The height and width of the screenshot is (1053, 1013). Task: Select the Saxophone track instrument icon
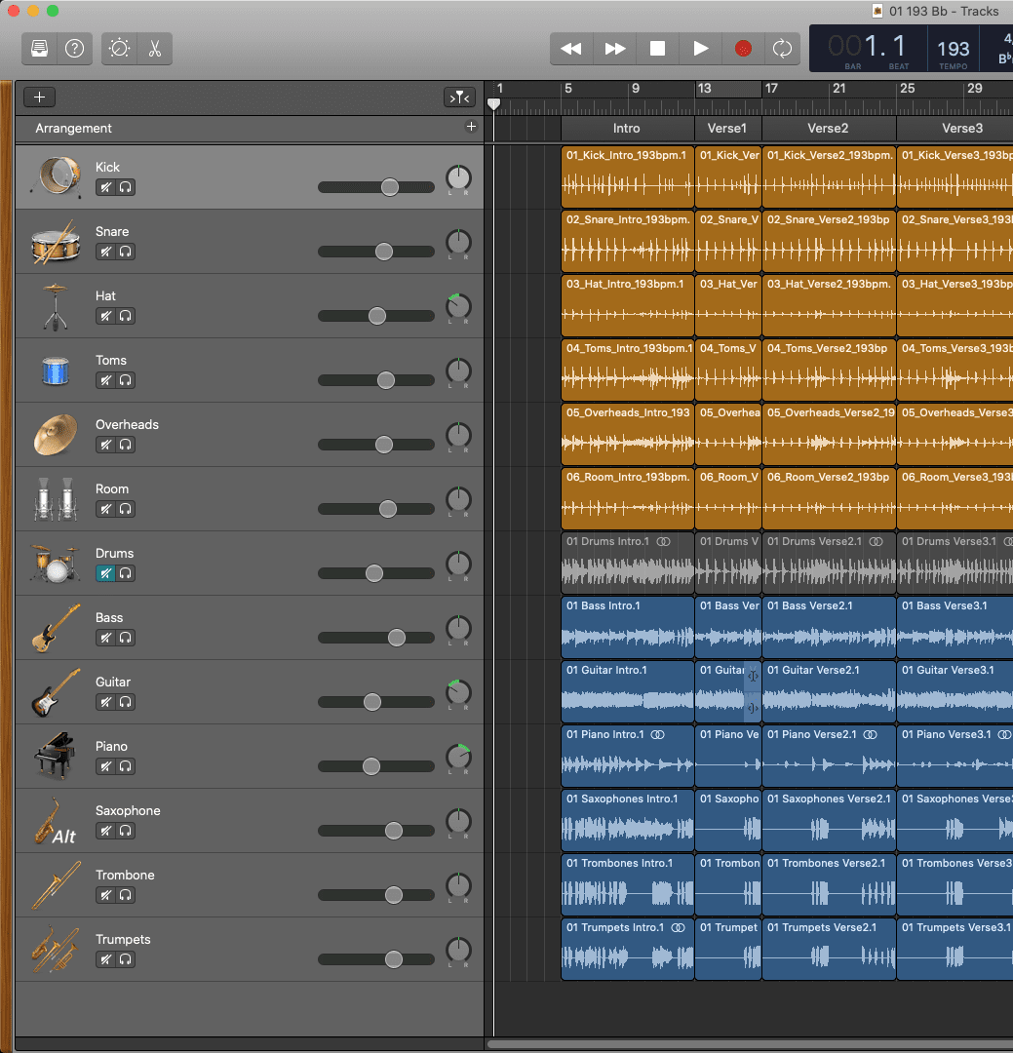pyautogui.click(x=54, y=821)
